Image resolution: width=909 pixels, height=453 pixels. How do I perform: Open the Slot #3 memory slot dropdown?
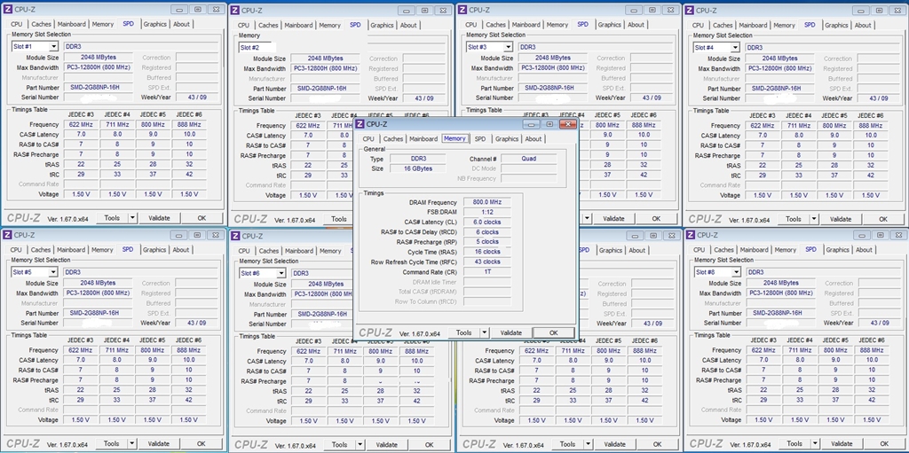(509, 47)
